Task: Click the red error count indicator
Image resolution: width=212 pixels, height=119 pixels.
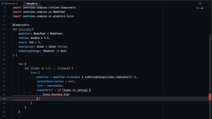Action: click(198, 8)
